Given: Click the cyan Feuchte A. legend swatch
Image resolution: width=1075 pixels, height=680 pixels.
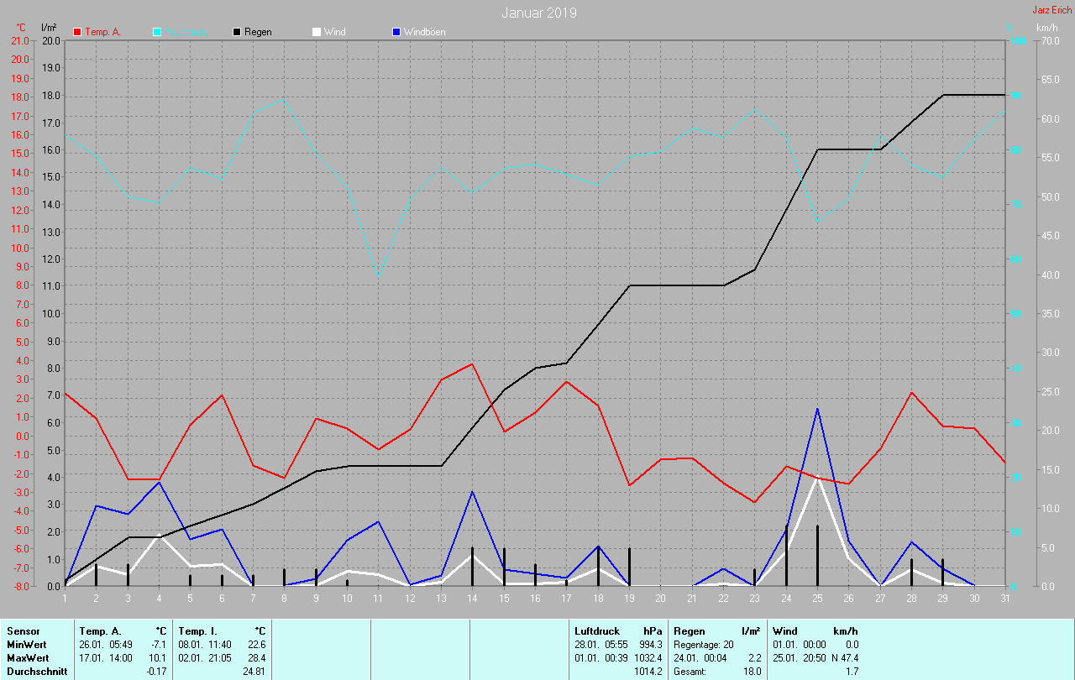Looking at the screenshot, I should coord(157,32).
